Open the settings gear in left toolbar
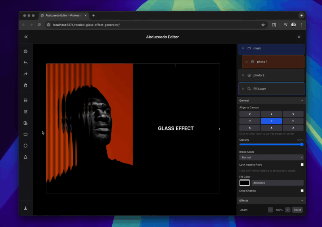This screenshot has width=322, height=227. pos(26,51)
